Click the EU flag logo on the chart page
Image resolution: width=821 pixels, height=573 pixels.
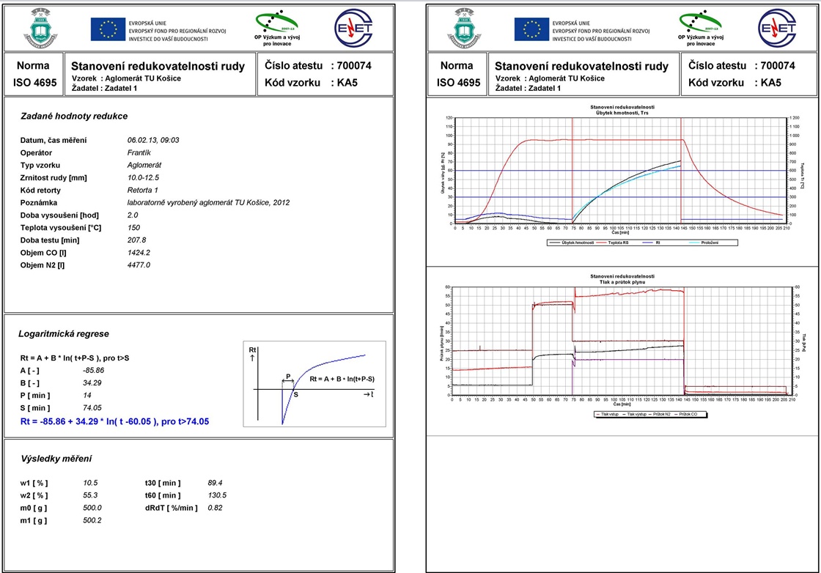tap(531, 29)
